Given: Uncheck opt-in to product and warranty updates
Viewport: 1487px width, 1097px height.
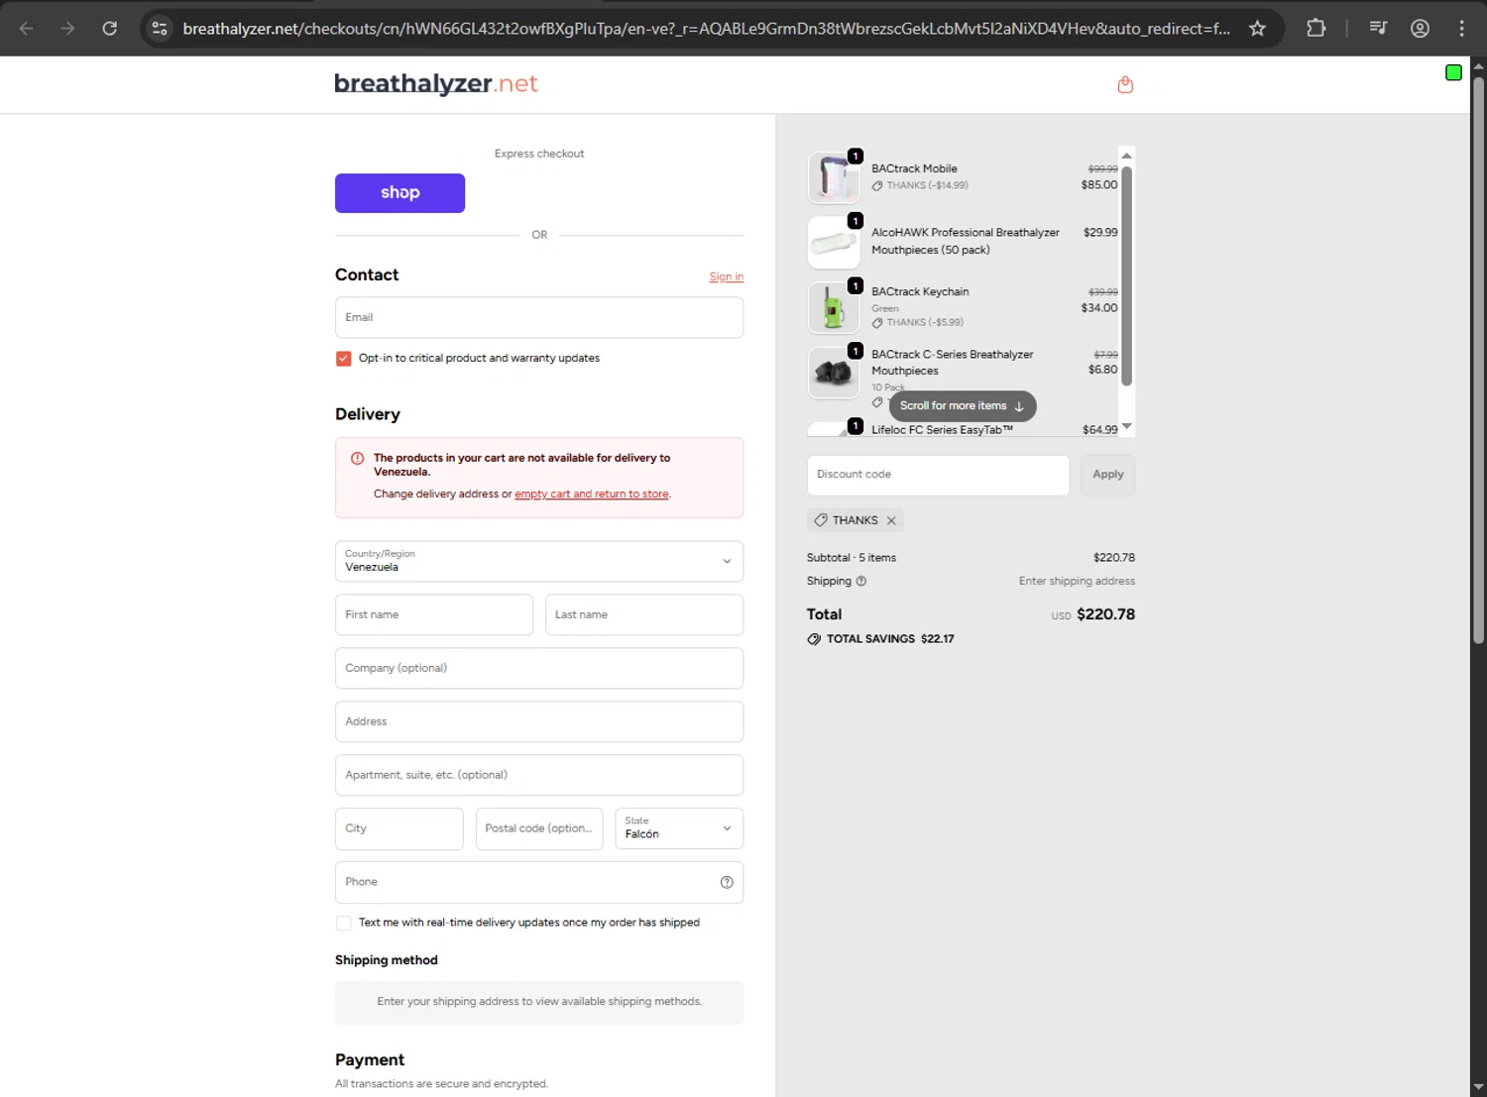Looking at the screenshot, I should pos(344,359).
